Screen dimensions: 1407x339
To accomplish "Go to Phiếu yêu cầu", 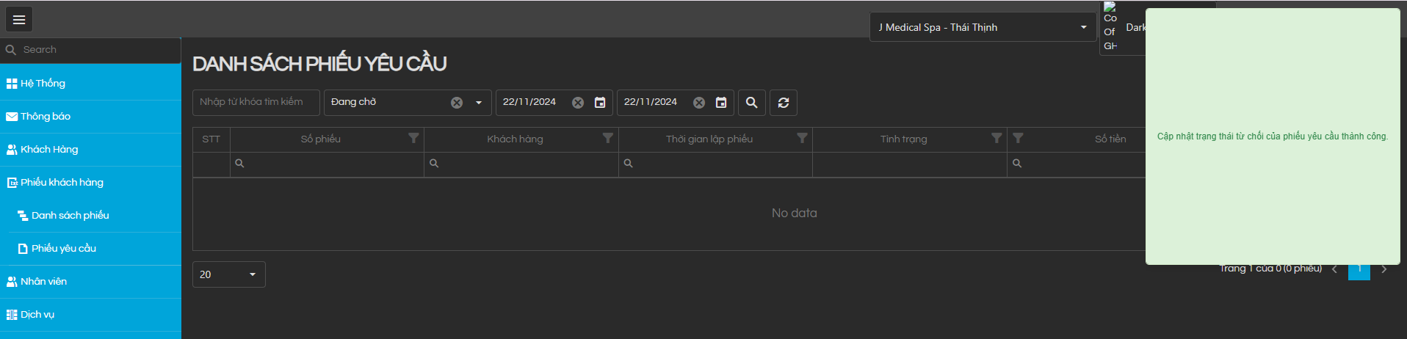I will (95, 249).
